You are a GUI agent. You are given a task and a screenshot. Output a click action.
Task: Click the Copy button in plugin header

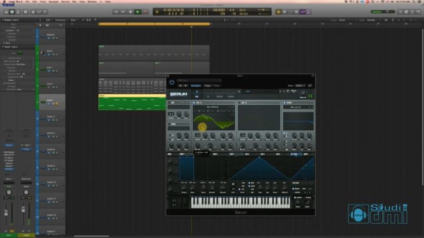(208, 85)
